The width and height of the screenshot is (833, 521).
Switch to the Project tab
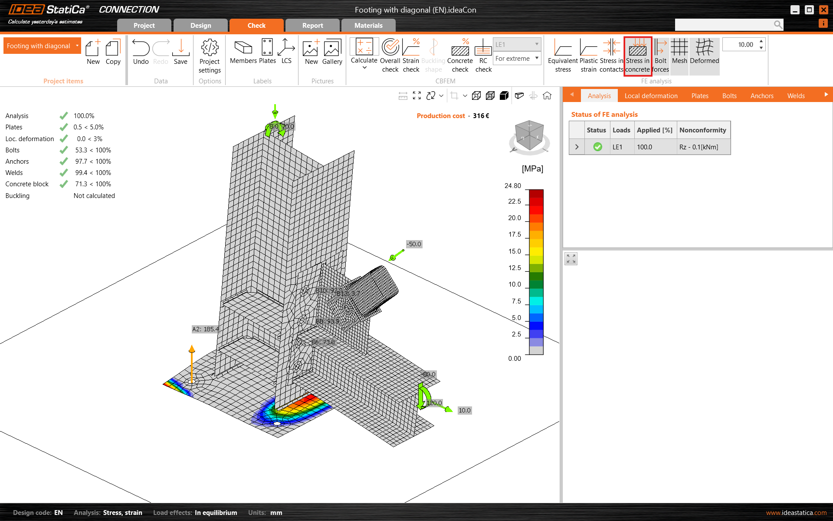(x=144, y=25)
